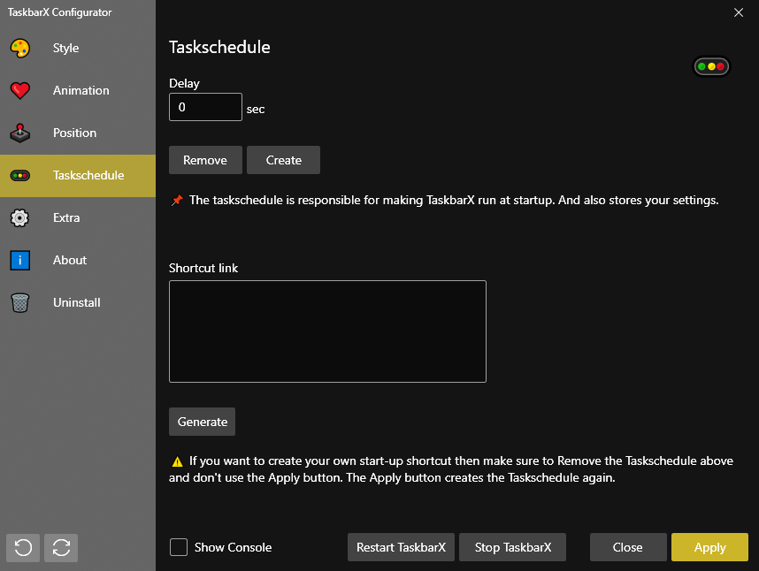The height and width of the screenshot is (571, 759).
Task: Click the Taskschedule traffic light sidebar icon
Action: click(19, 176)
